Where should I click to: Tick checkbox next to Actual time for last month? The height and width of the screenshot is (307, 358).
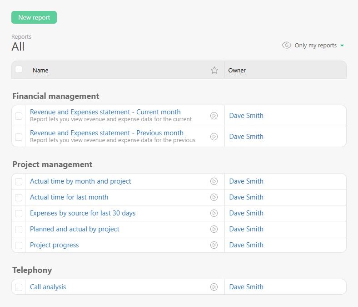pos(19,197)
